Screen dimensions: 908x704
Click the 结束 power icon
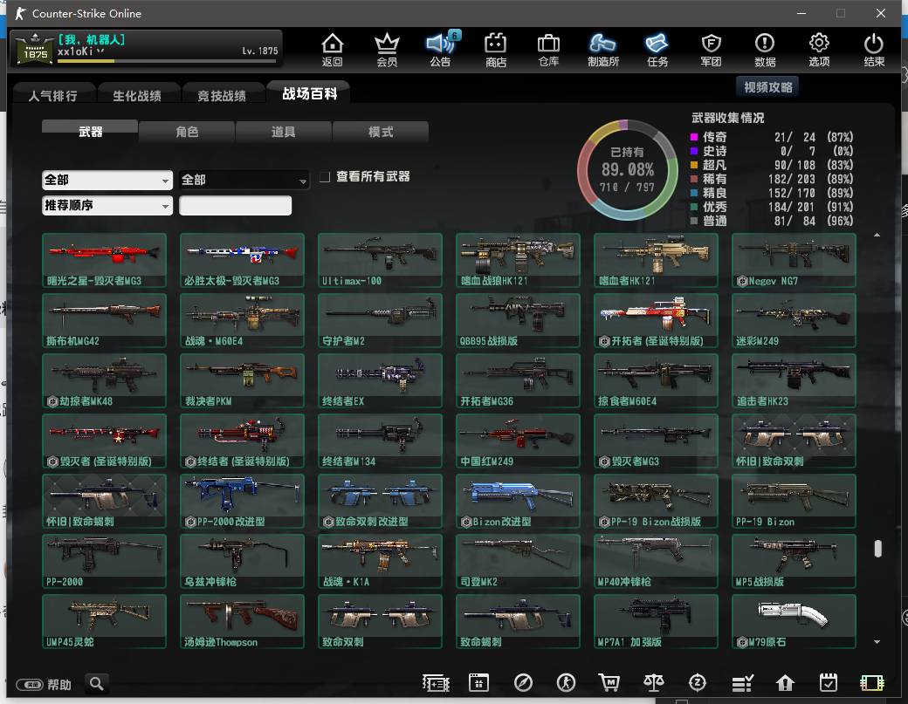[874, 49]
